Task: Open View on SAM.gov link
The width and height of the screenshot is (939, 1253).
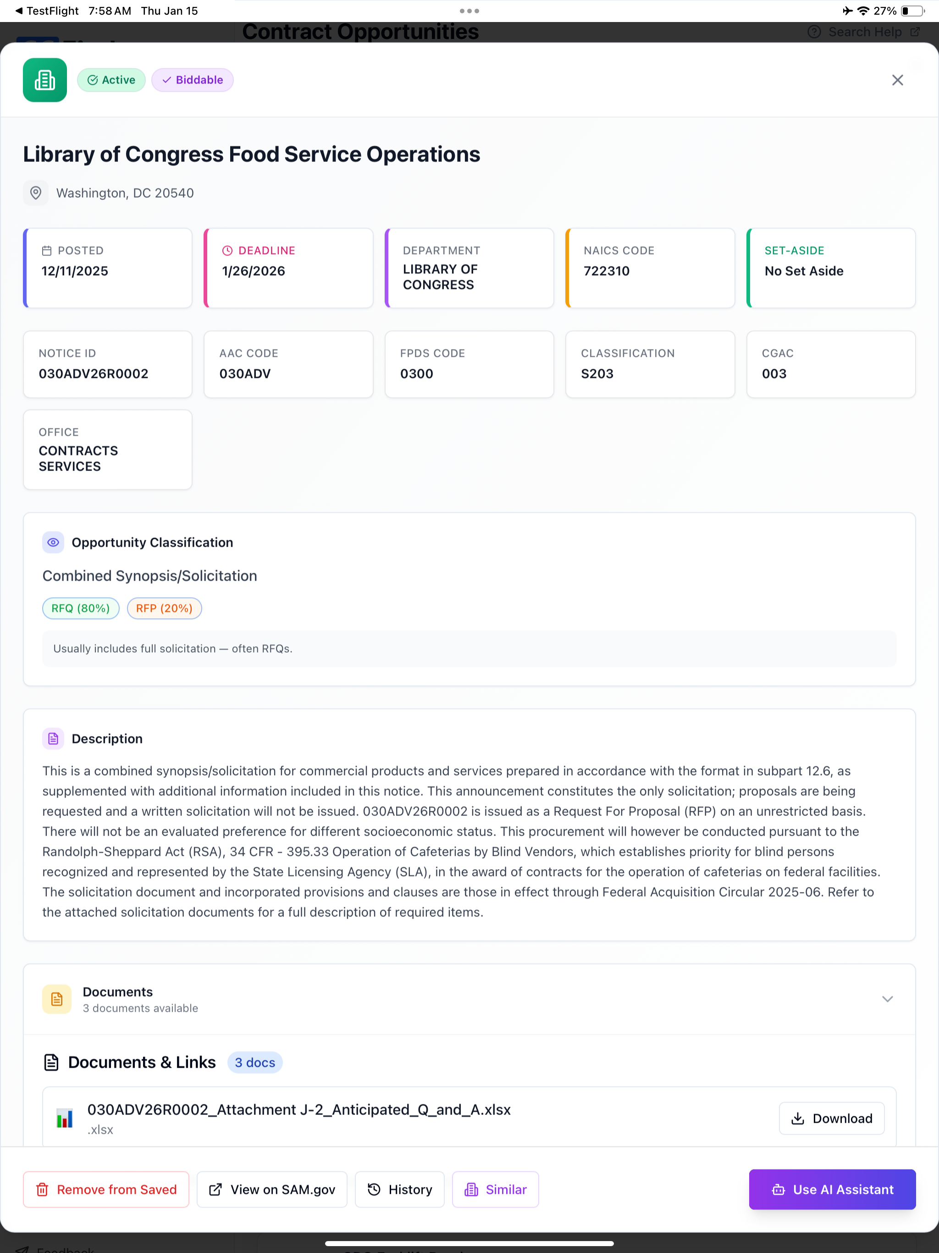Action: point(272,1190)
